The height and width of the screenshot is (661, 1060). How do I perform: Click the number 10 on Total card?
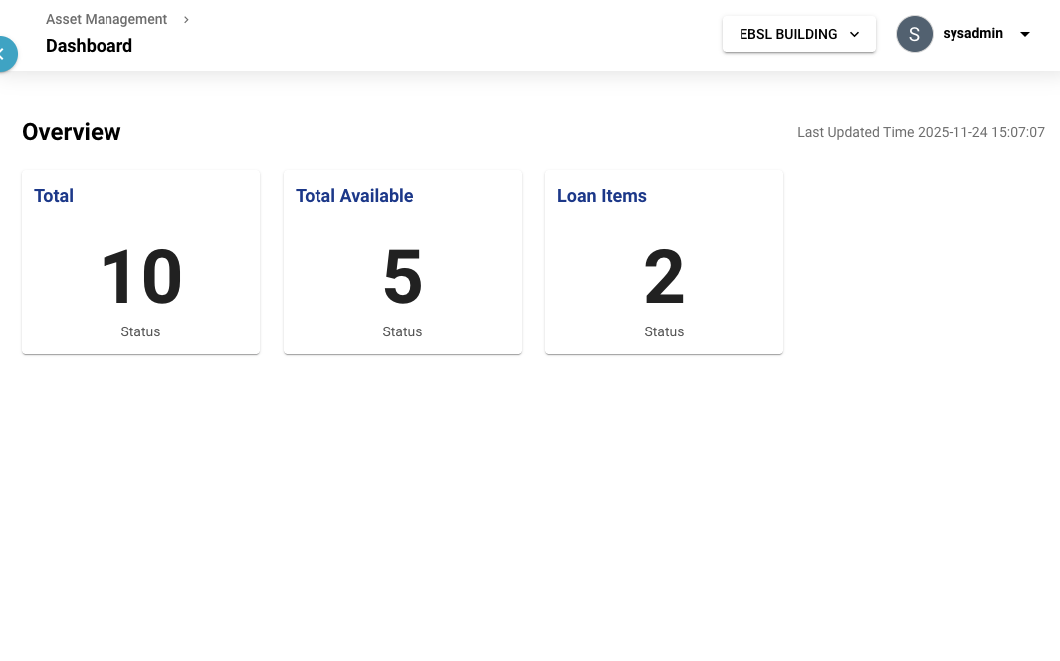[x=140, y=277]
